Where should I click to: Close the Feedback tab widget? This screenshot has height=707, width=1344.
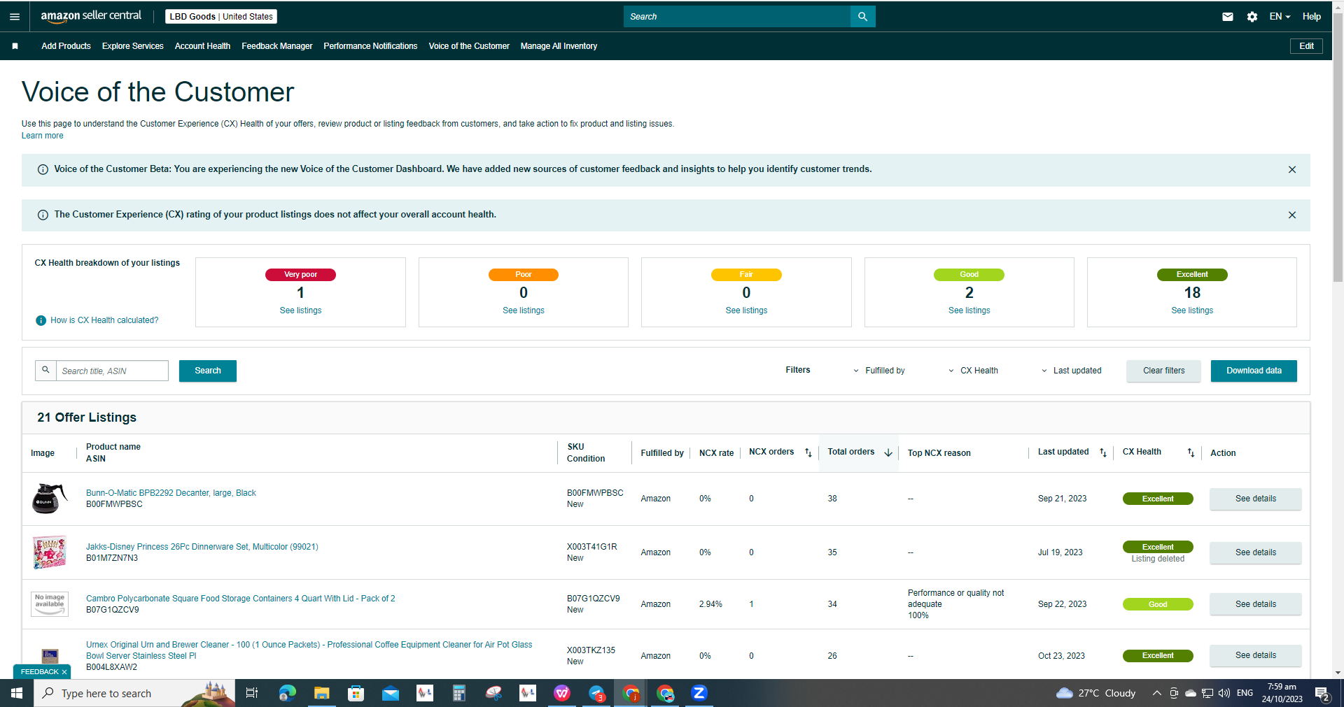tap(64, 672)
